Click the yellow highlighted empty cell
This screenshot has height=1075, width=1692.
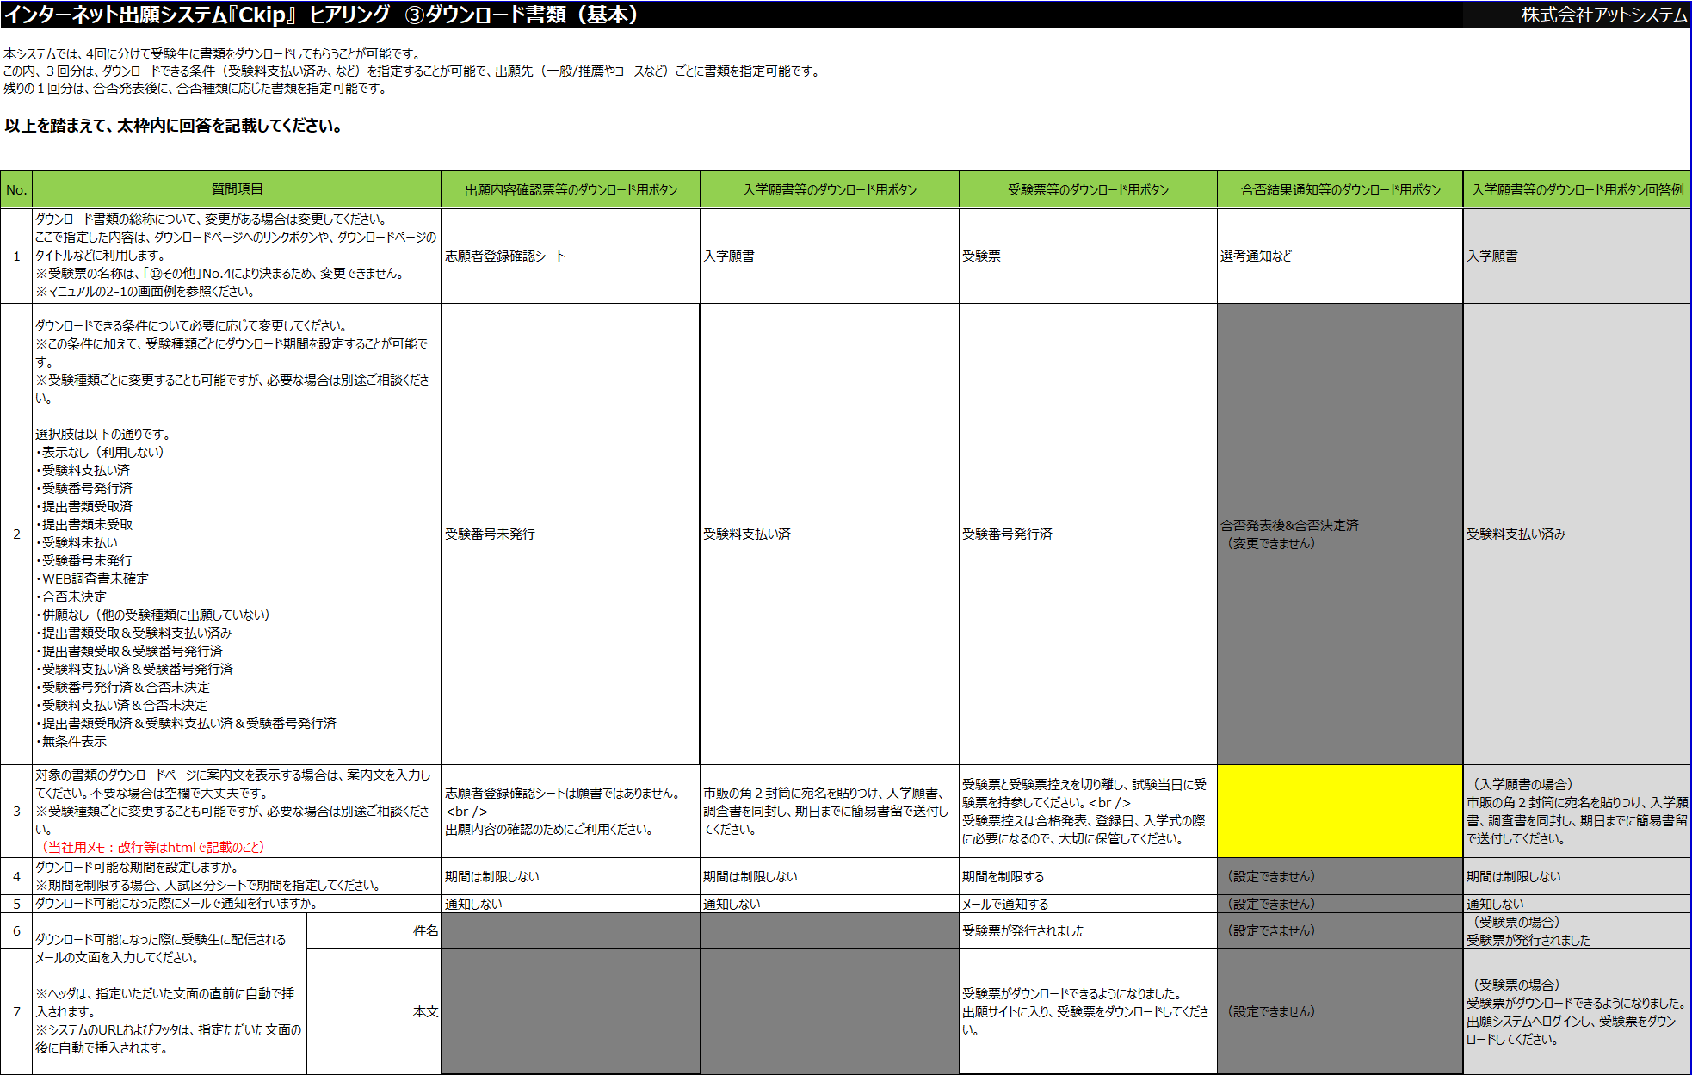coord(1339,811)
